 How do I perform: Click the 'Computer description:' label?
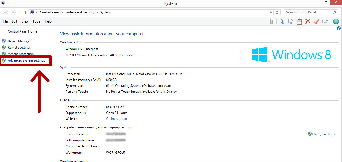pyautogui.click(x=81, y=146)
